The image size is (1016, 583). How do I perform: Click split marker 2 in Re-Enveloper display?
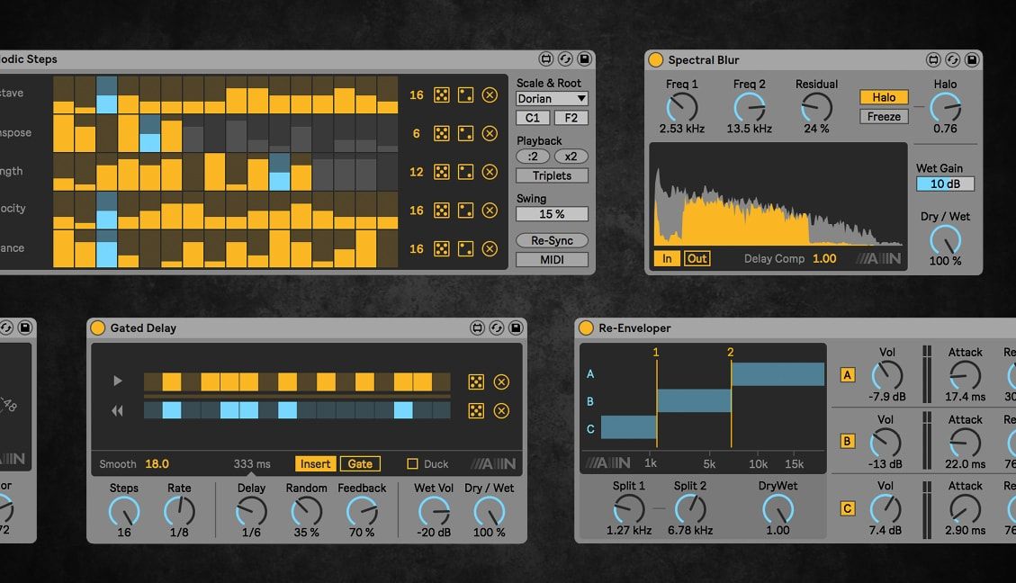[x=731, y=399]
